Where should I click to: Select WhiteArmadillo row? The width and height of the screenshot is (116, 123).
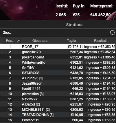point(58,63)
